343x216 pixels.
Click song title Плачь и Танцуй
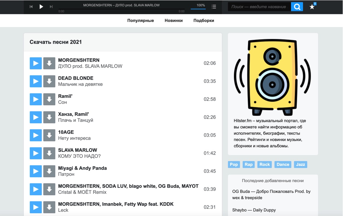[76, 120]
